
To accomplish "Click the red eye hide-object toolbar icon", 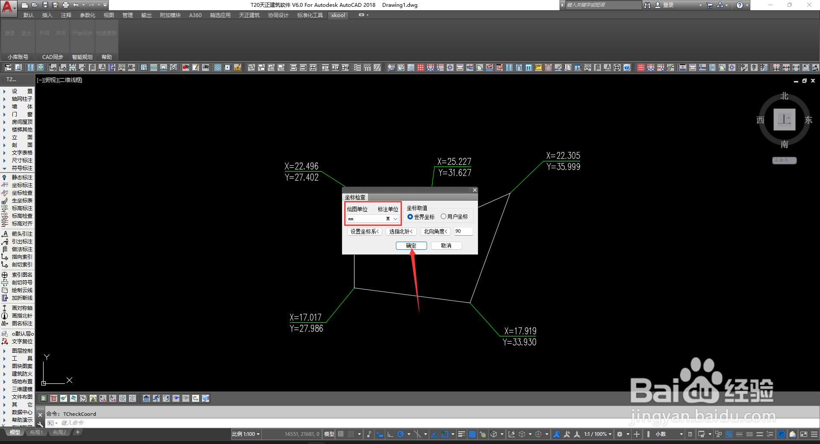I will click(186, 67).
